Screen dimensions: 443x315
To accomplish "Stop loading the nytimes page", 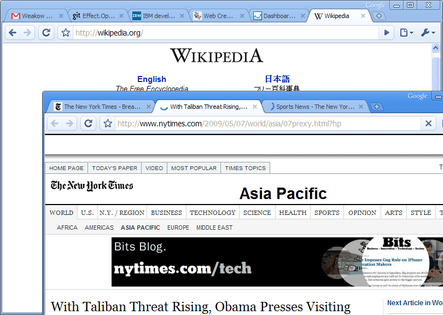I will pos(428,124).
